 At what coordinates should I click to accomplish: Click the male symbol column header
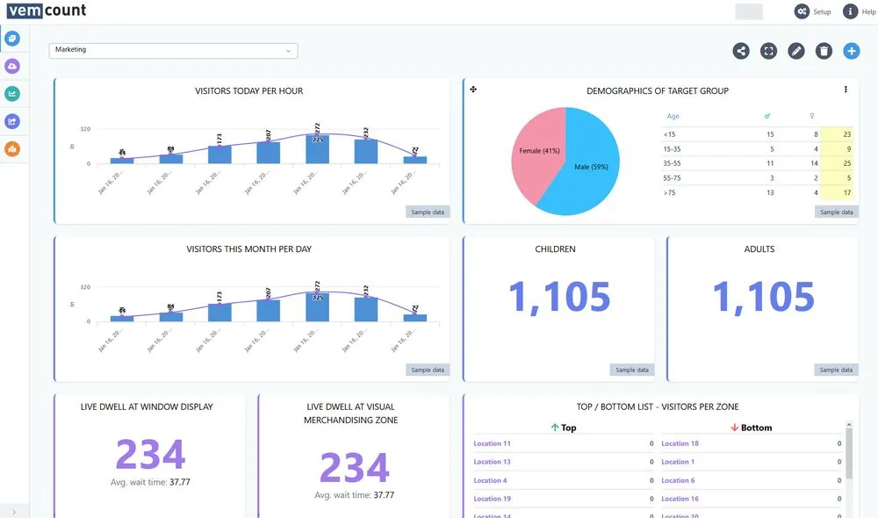pos(767,116)
